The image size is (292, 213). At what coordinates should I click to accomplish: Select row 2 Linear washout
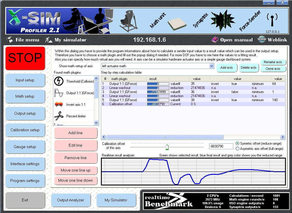pos(193,88)
